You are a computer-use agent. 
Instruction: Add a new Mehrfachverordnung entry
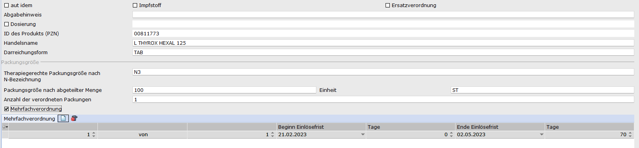(x=63, y=118)
